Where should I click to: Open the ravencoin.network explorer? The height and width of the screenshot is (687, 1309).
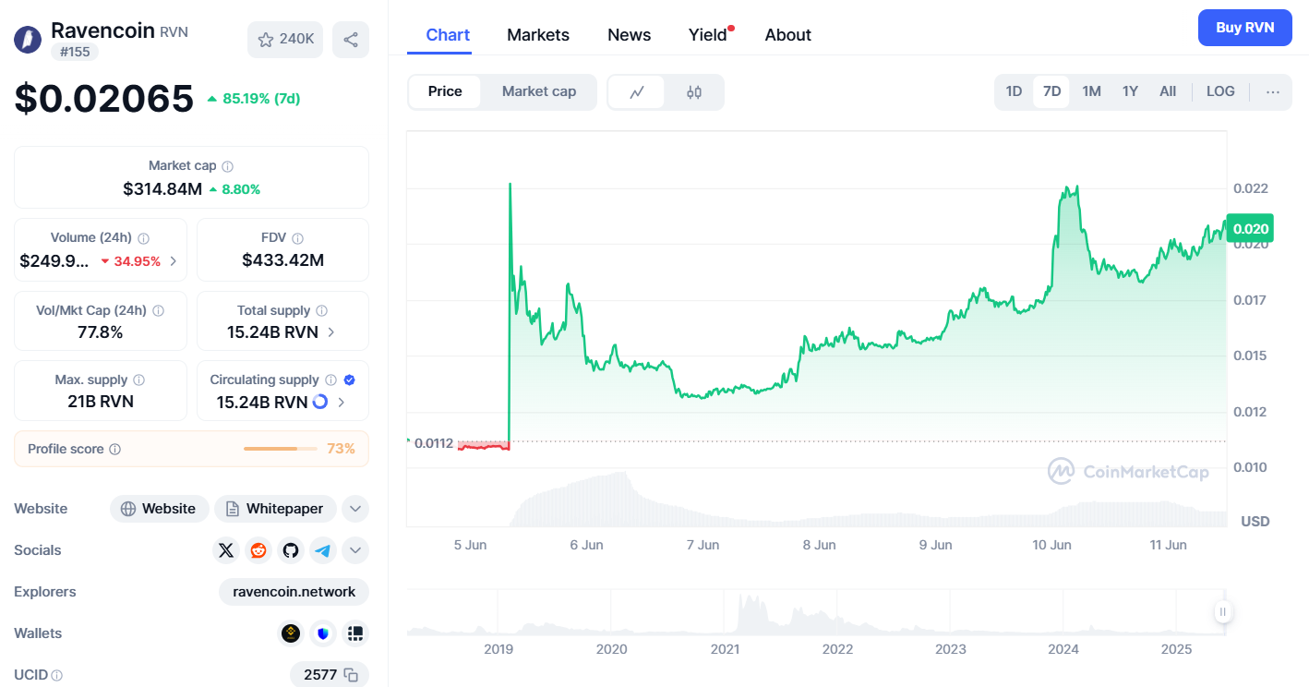[x=294, y=592]
